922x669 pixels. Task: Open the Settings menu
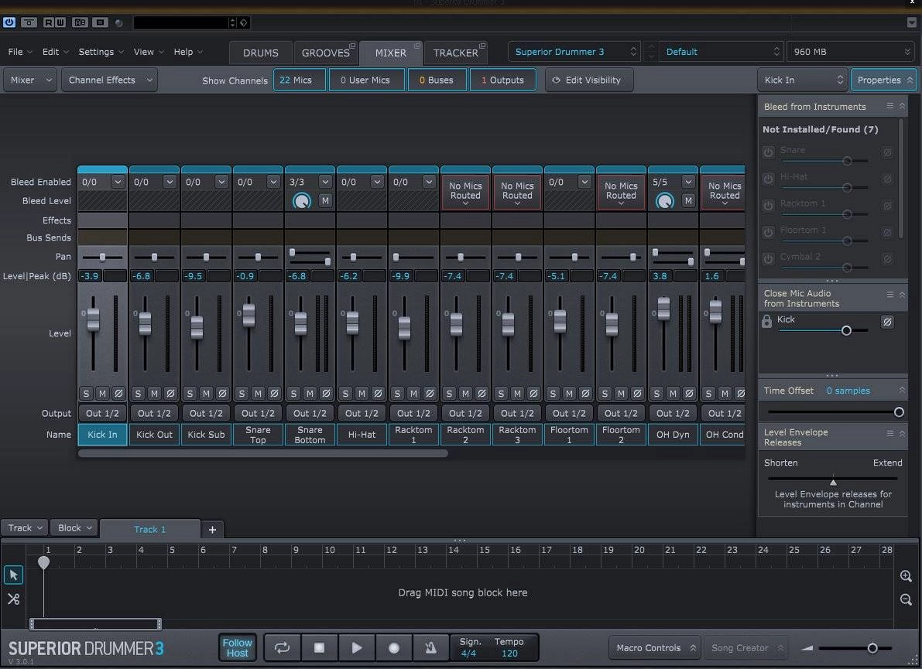[101, 52]
